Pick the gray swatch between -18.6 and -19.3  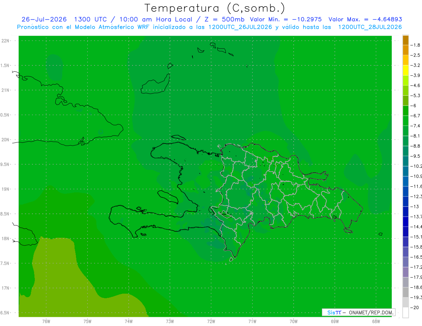pos(405,292)
